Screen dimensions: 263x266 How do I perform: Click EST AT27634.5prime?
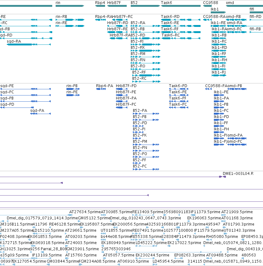point(85,212)
